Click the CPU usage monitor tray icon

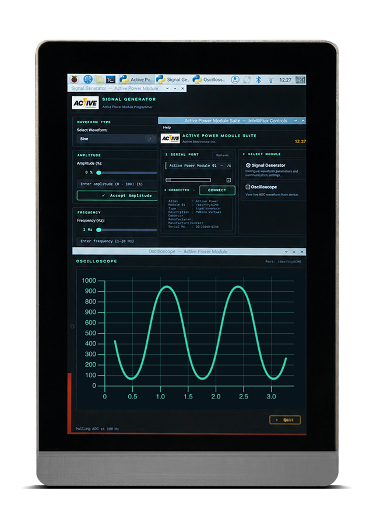pyautogui.click(x=300, y=80)
